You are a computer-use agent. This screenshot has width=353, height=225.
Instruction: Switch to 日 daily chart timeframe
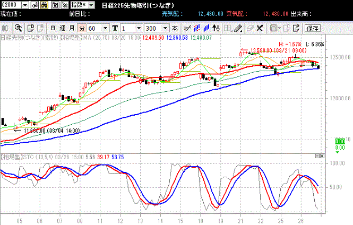point(53,28)
